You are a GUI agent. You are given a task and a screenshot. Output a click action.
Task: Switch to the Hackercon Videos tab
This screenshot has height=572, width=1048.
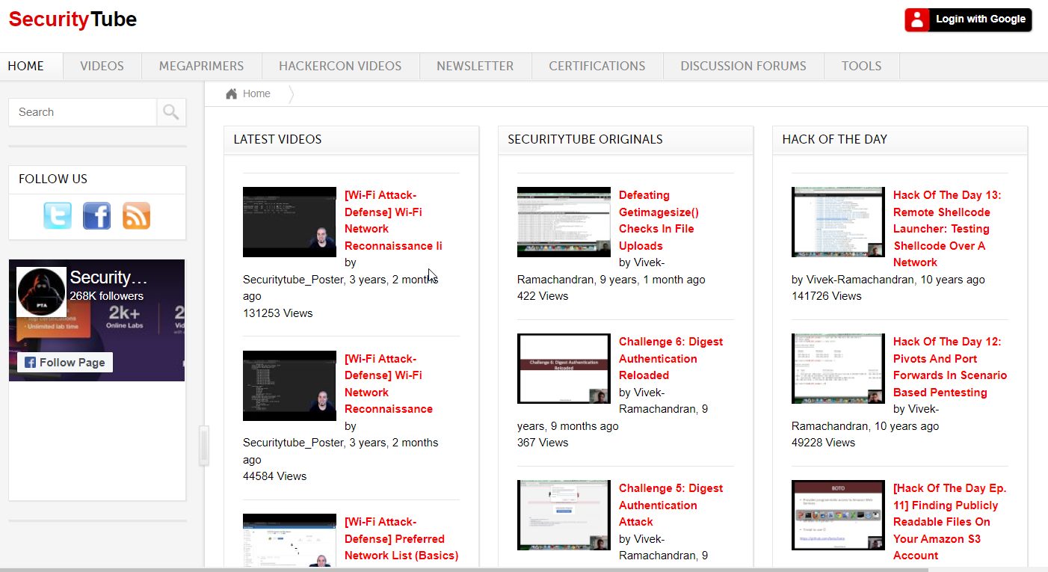click(340, 66)
